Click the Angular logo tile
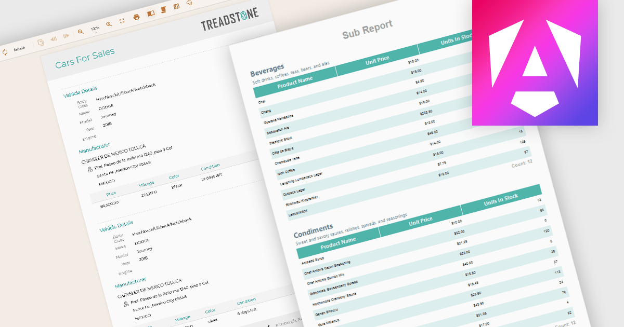The height and width of the screenshot is (327, 624). pos(535,63)
